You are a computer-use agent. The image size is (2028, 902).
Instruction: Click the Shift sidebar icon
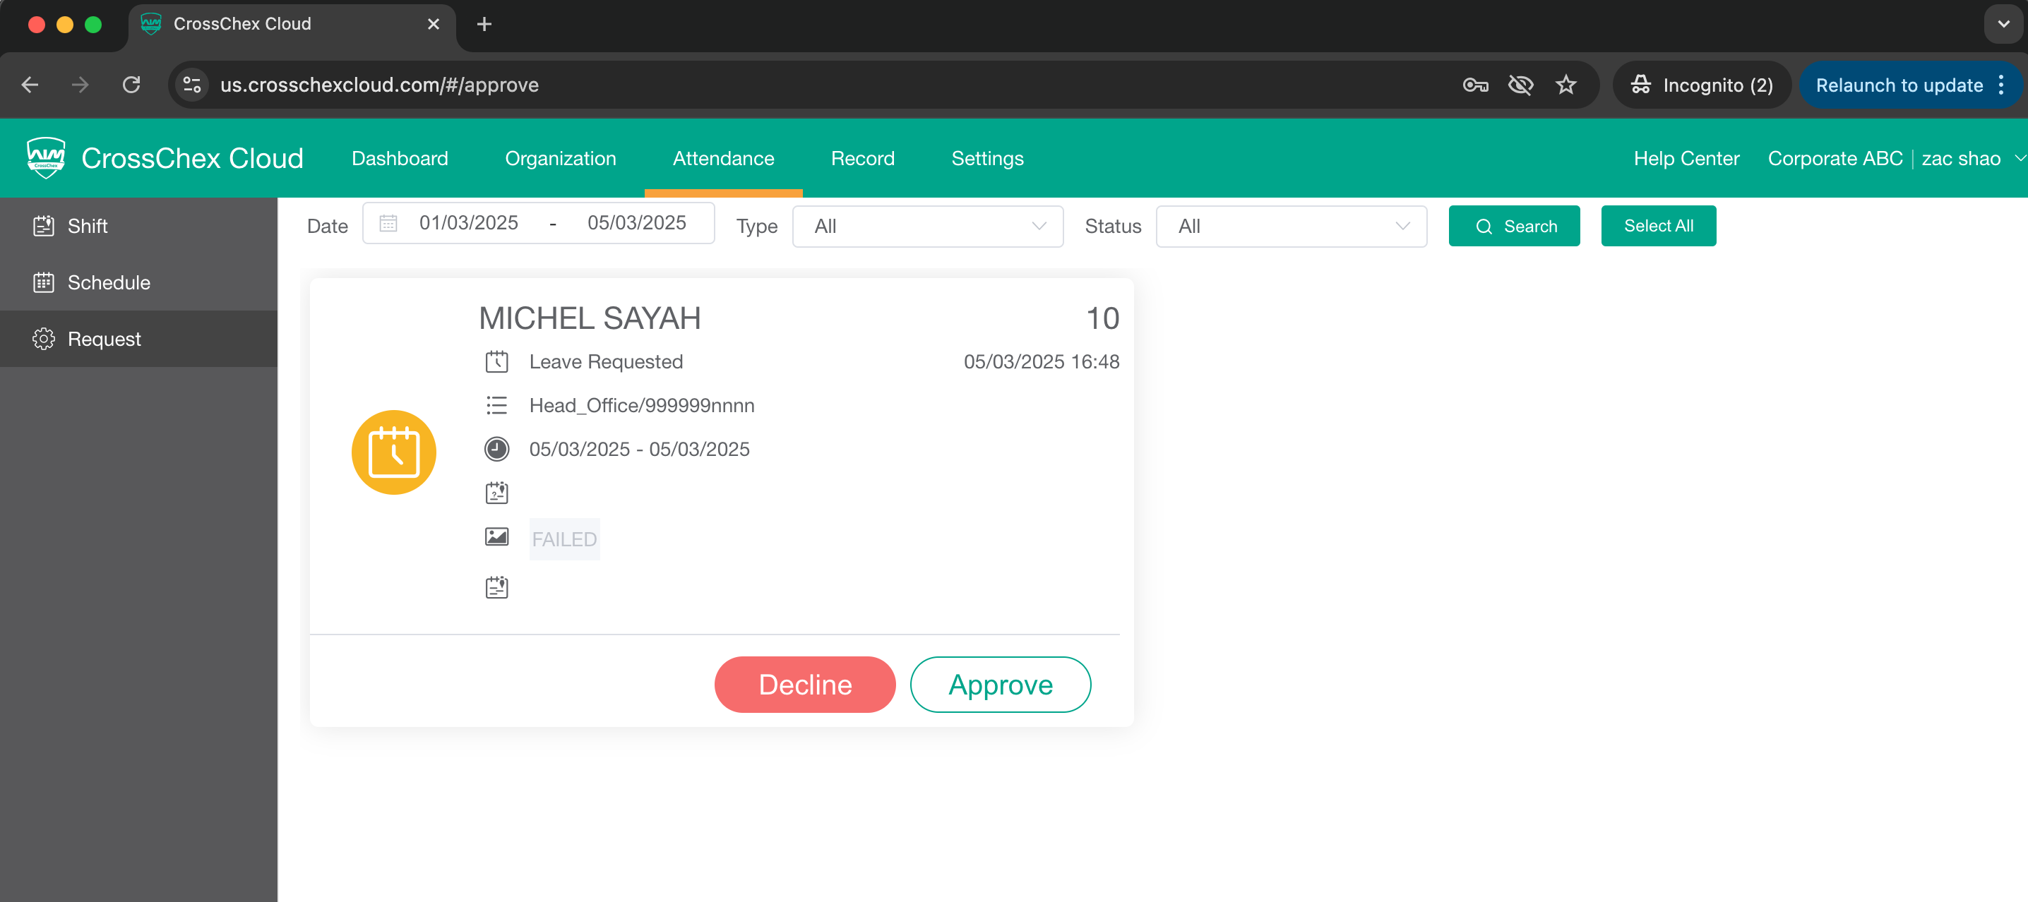pyautogui.click(x=43, y=226)
